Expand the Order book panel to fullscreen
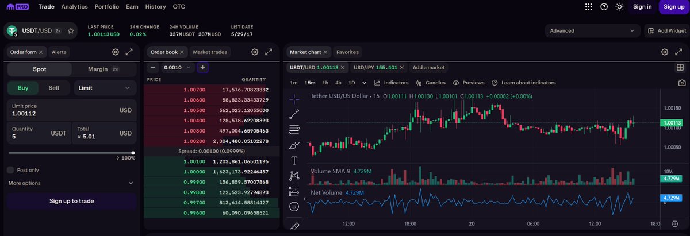 point(269,52)
